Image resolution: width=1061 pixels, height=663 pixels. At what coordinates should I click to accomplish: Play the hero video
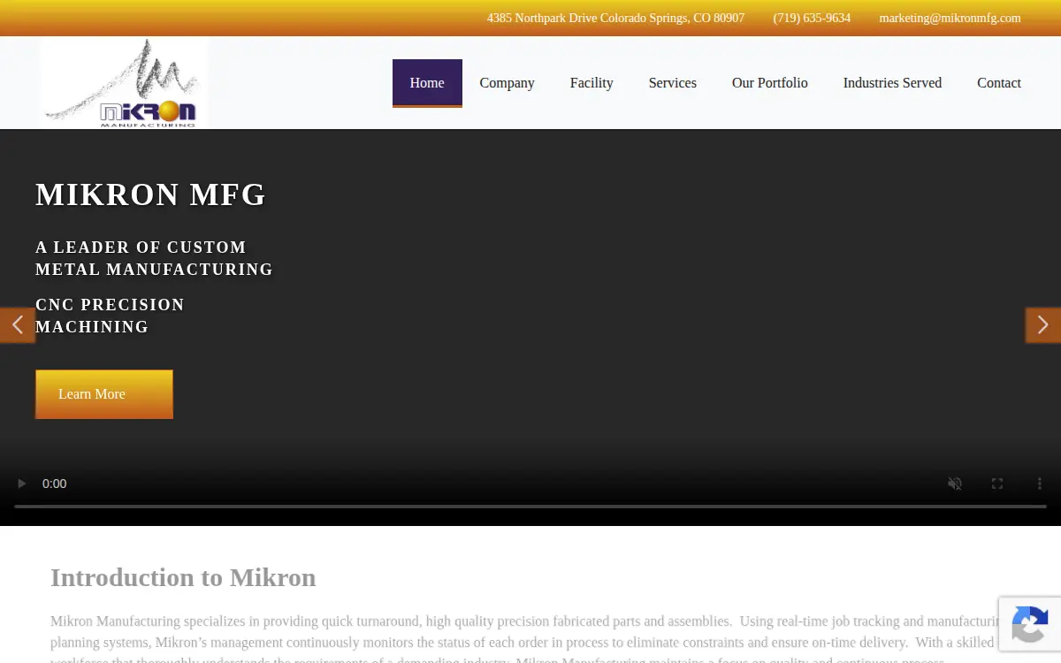tap(22, 484)
